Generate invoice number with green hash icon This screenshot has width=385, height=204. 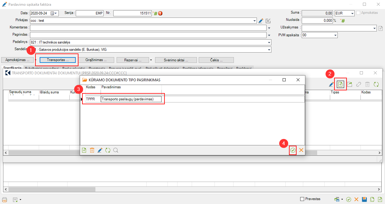[156, 13]
